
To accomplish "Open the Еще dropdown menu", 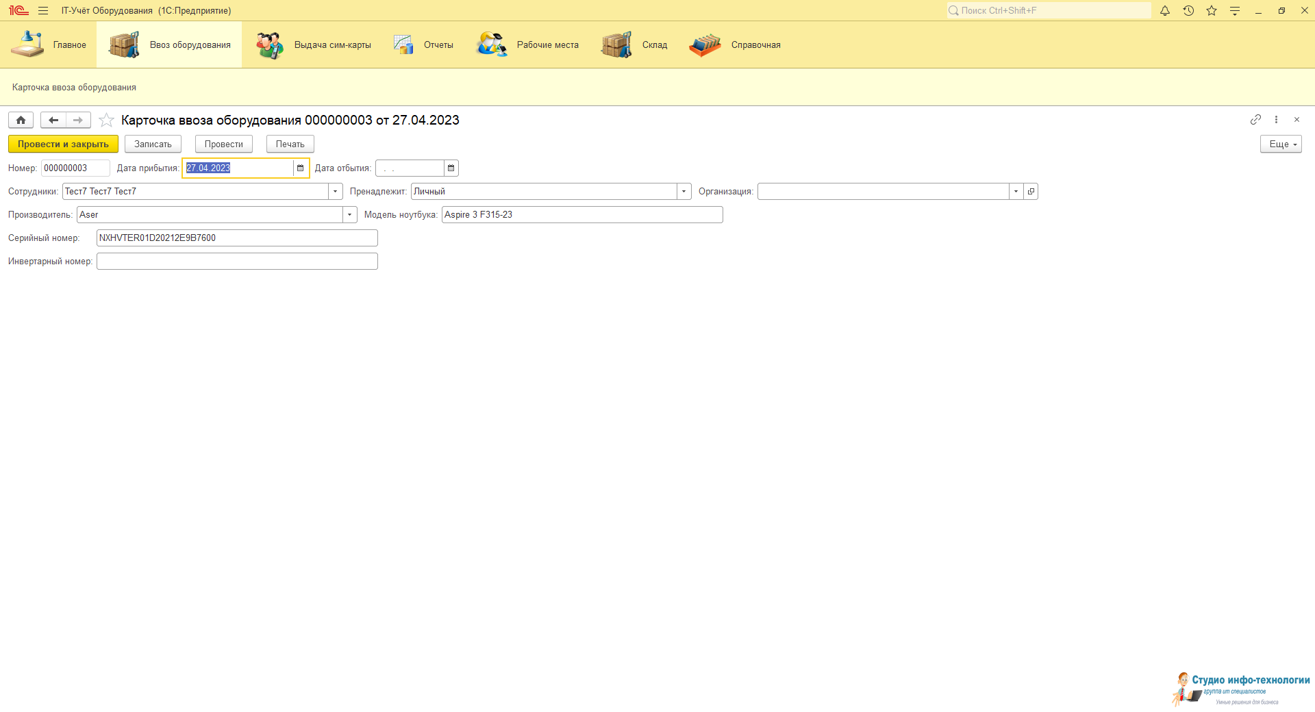I will click(1280, 144).
